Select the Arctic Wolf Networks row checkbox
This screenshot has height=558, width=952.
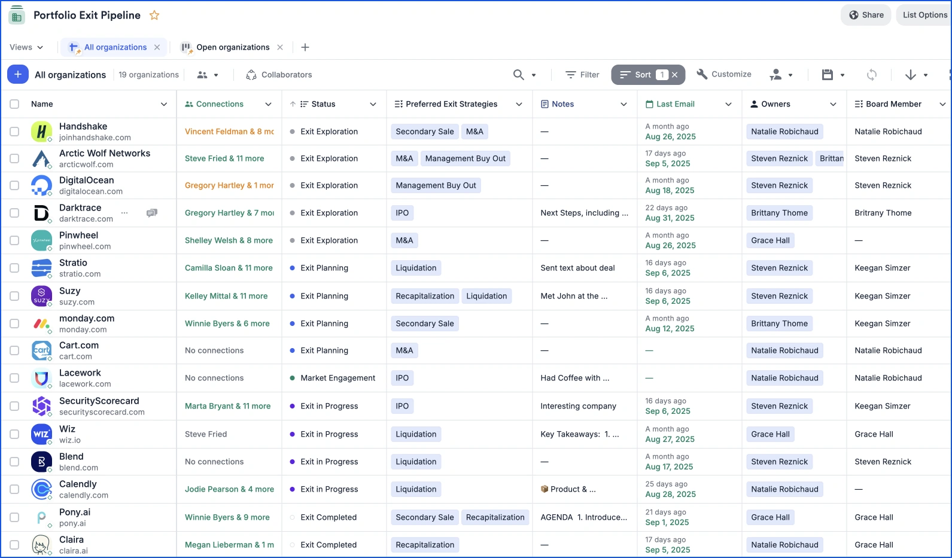[x=14, y=158]
